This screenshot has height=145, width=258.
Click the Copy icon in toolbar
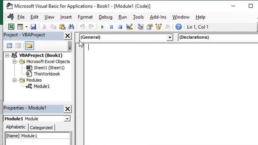point(53,27)
